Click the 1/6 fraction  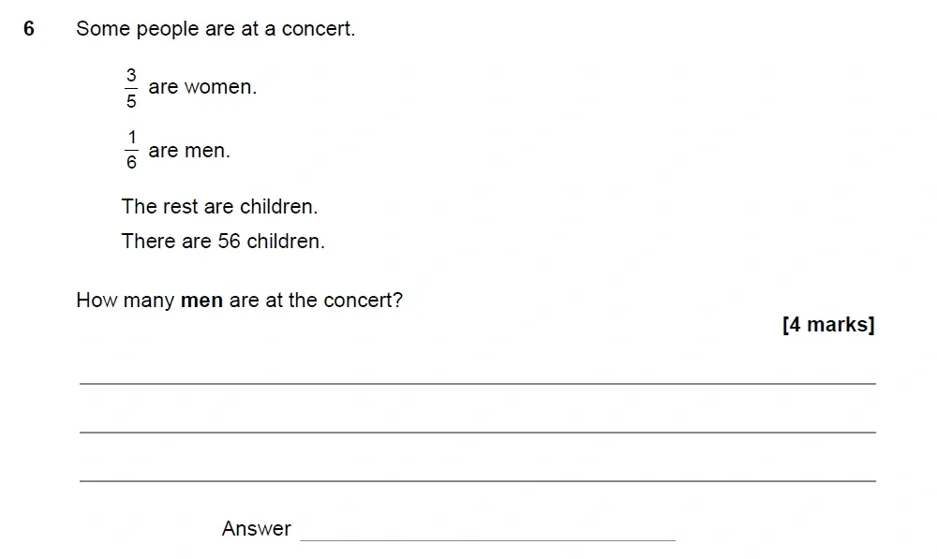tap(131, 151)
